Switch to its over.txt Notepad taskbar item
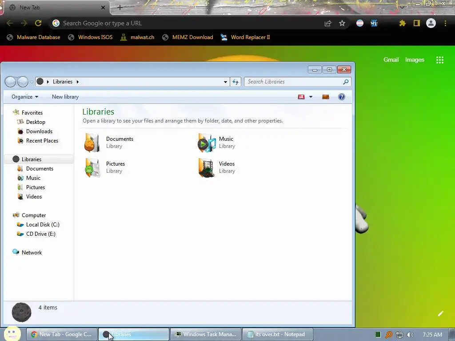The width and height of the screenshot is (455, 341). coord(278,334)
